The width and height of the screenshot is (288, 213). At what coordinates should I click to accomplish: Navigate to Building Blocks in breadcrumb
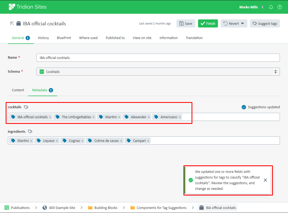point(106,208)
